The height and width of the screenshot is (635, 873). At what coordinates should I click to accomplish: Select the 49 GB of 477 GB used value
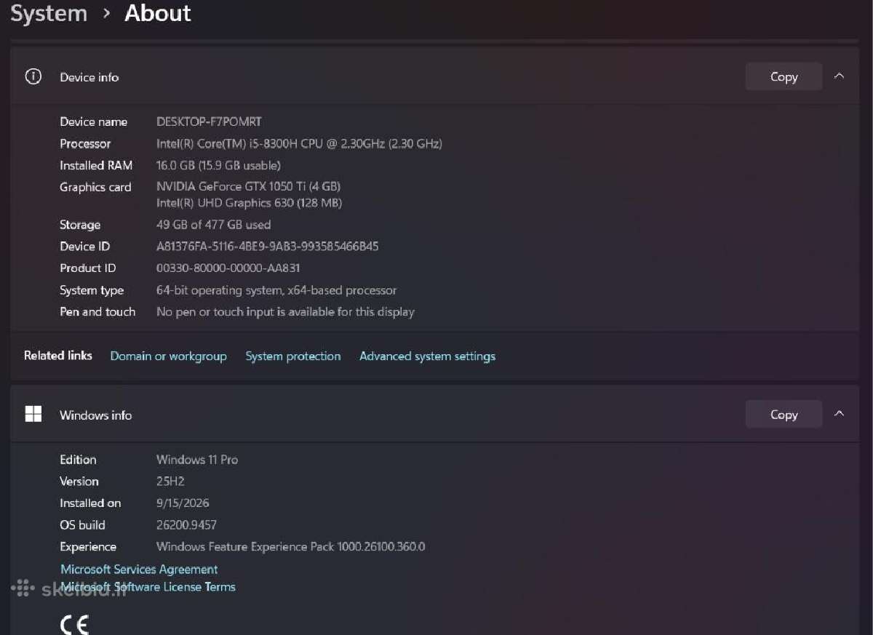213,225
